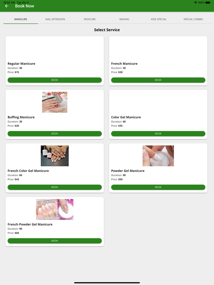Book the French Color Gel Manicure
214x285 pixels.
(55, 187)
